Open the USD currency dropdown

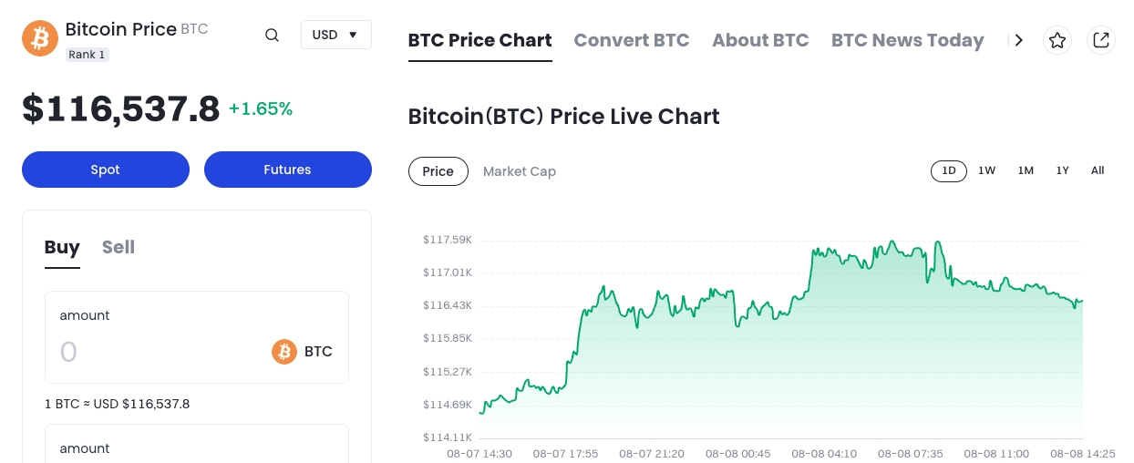(x=336, y=35)
